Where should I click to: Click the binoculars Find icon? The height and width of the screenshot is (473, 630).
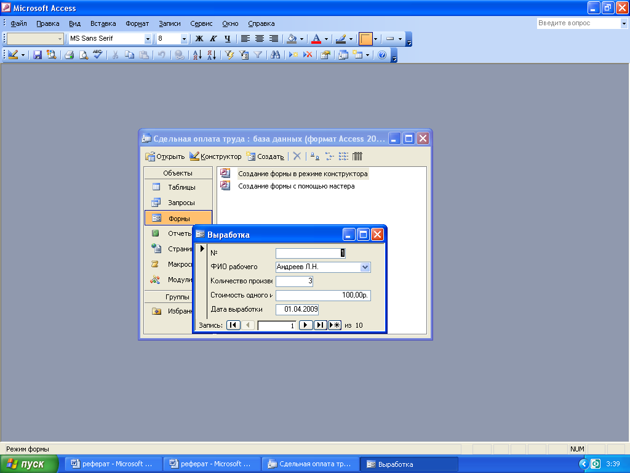275,55
